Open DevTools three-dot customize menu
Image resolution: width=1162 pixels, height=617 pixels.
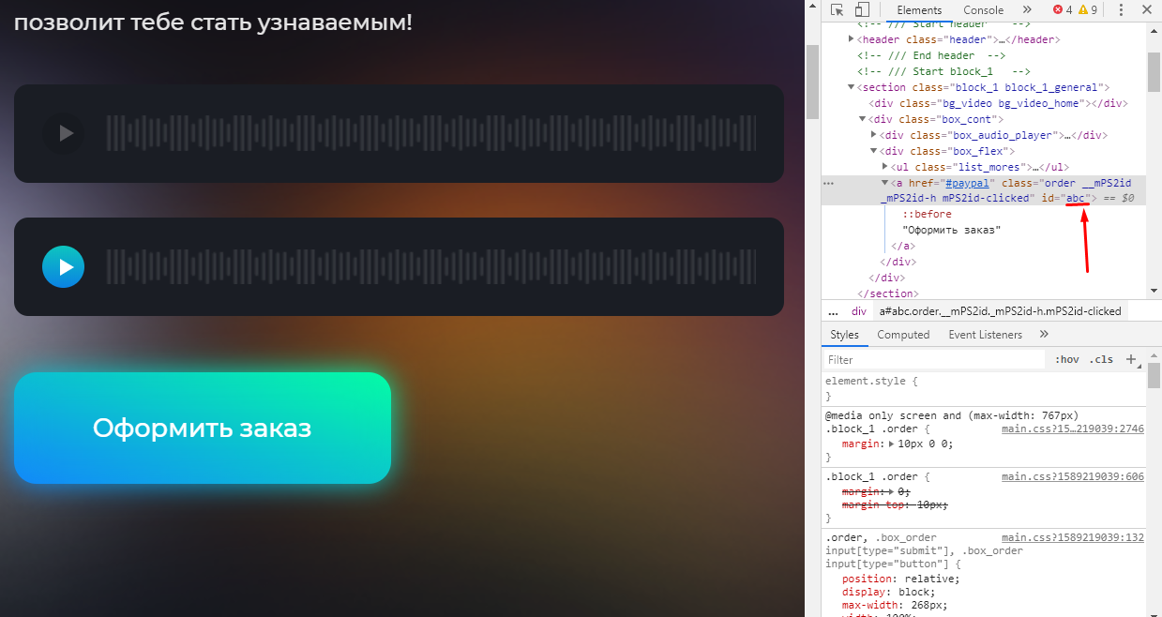(1121, 9)
